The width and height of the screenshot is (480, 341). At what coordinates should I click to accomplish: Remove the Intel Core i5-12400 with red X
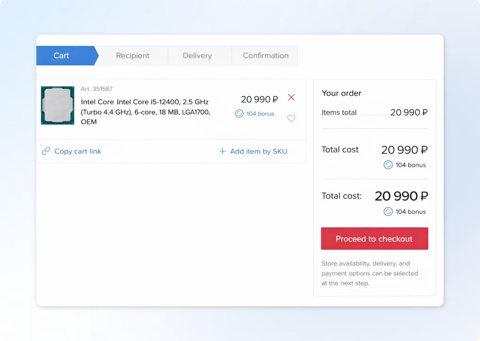pyautogui.click(x=291, y=98)
